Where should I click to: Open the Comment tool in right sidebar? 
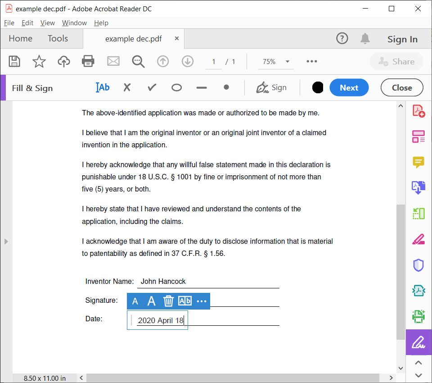(x=418, y=162)
